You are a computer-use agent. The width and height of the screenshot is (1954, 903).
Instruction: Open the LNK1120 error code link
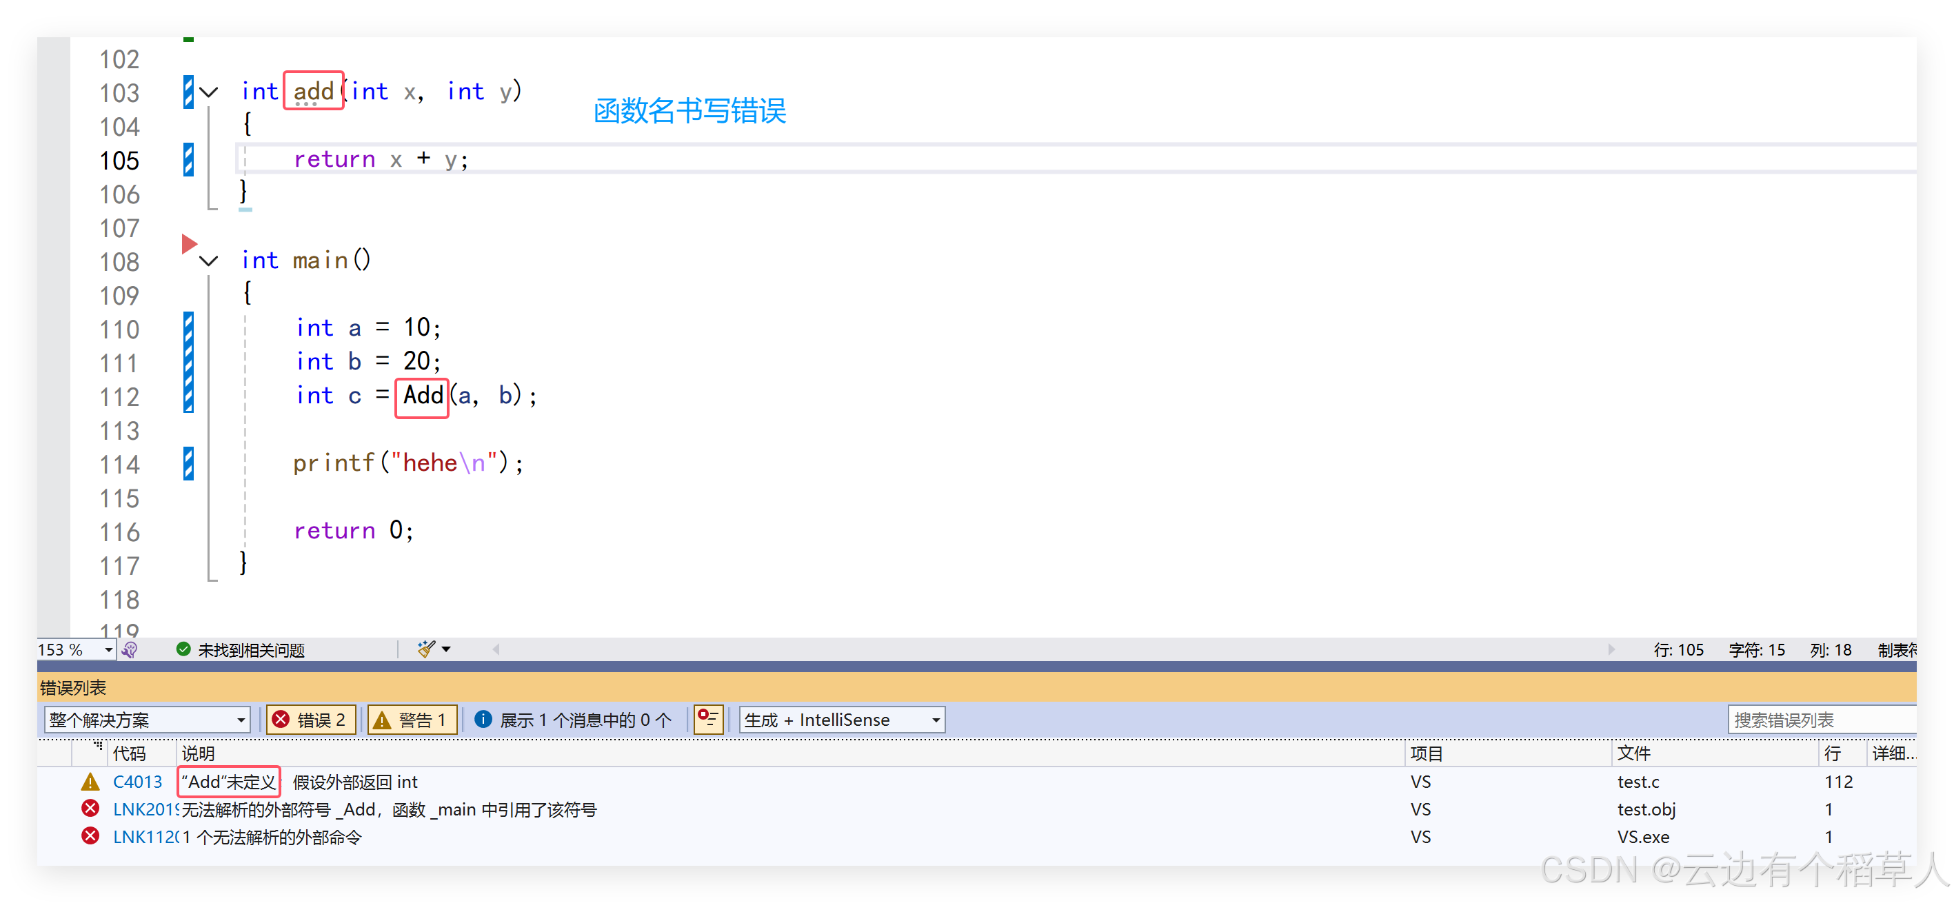pyautogui.click(x=144, y=837)
